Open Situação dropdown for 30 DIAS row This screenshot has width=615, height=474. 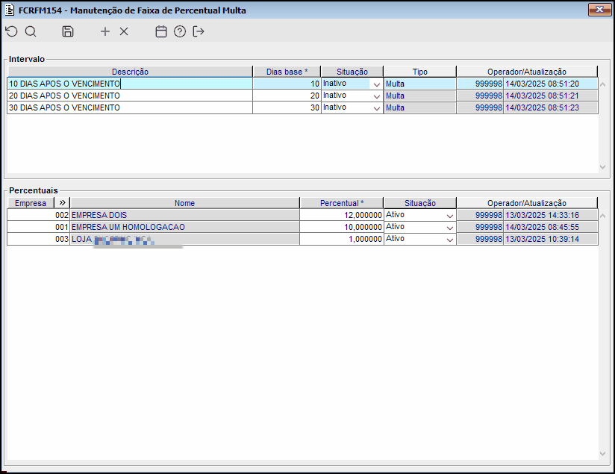click(x=376, y=108)
